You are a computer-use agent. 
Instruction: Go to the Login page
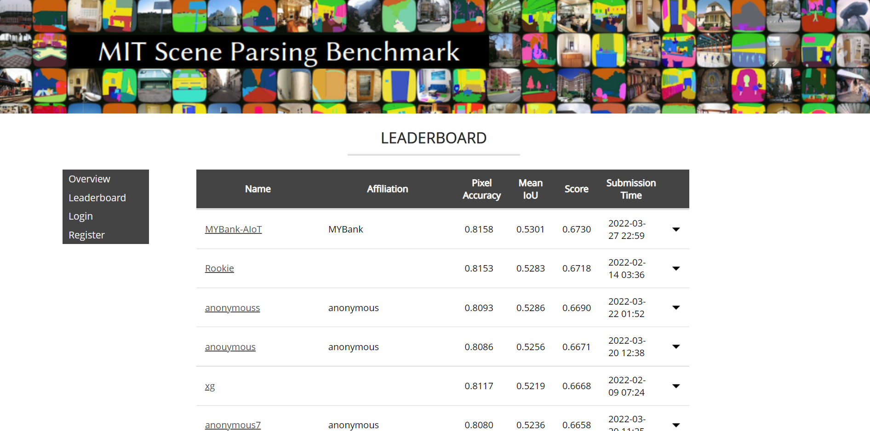point(80,216)
